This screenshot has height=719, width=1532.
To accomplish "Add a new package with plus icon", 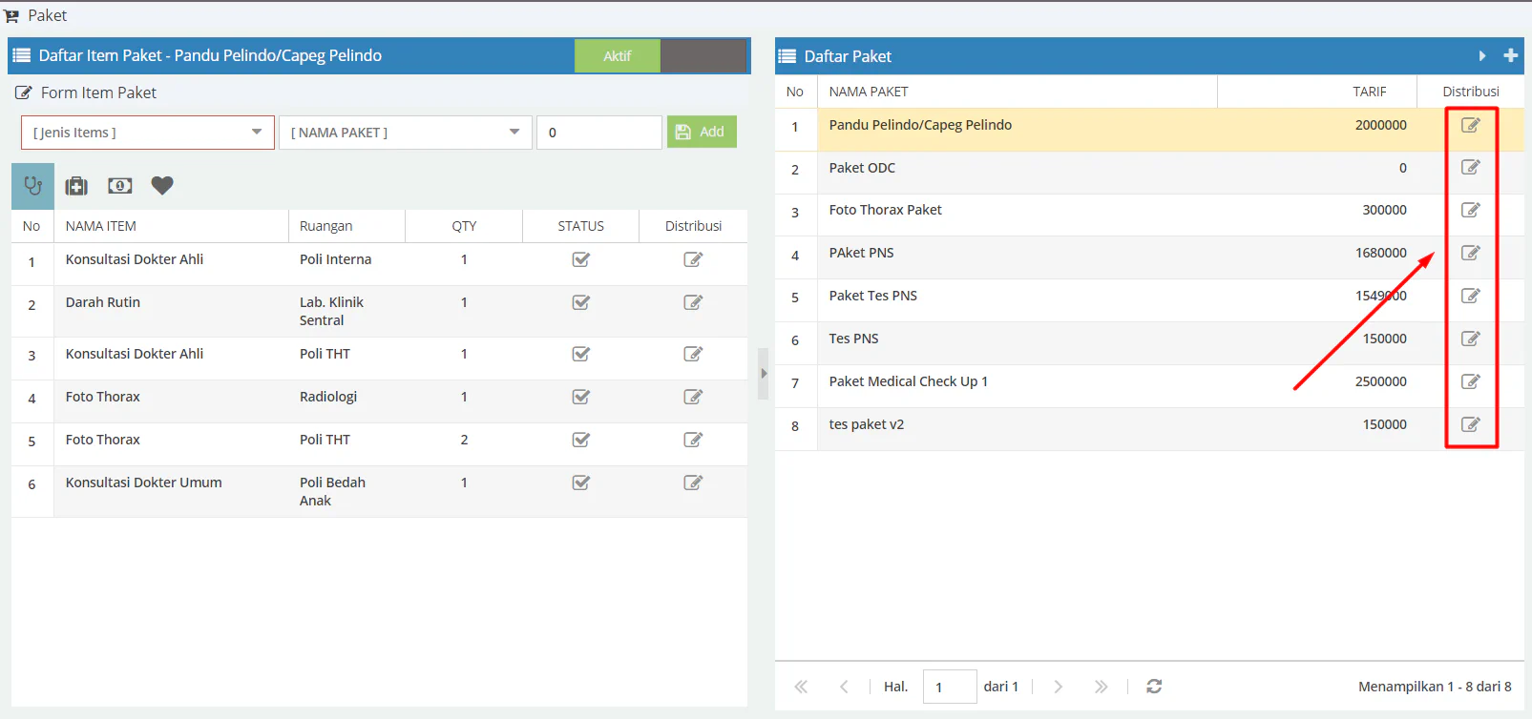I will pos(1510,56).
